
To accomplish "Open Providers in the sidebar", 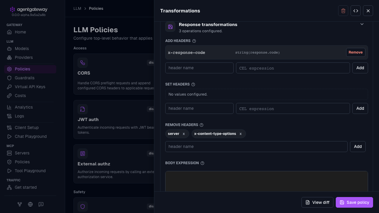I will 30,57.
